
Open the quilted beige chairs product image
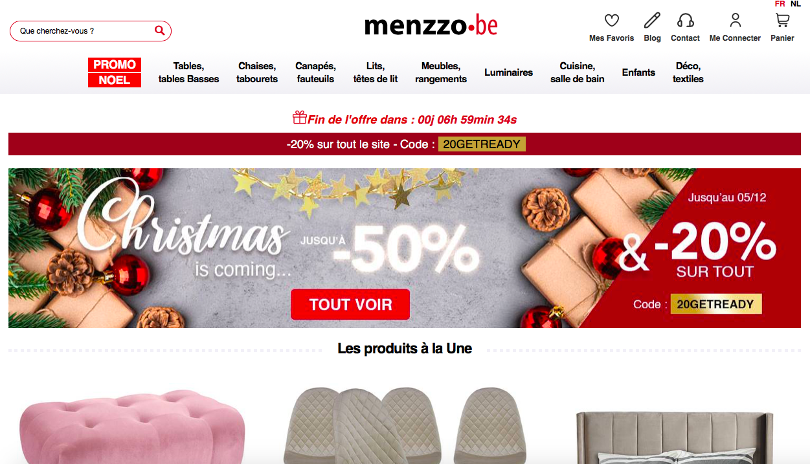pyautogui.click(x=405, y=425)
